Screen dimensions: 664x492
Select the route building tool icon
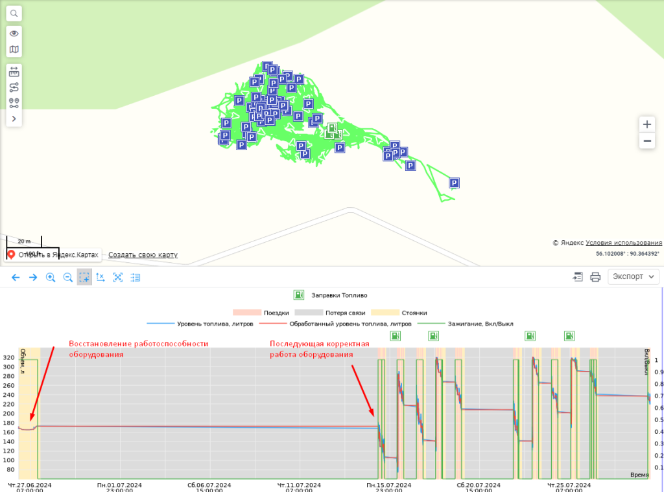pyautogui.click(x=14, y=87)
